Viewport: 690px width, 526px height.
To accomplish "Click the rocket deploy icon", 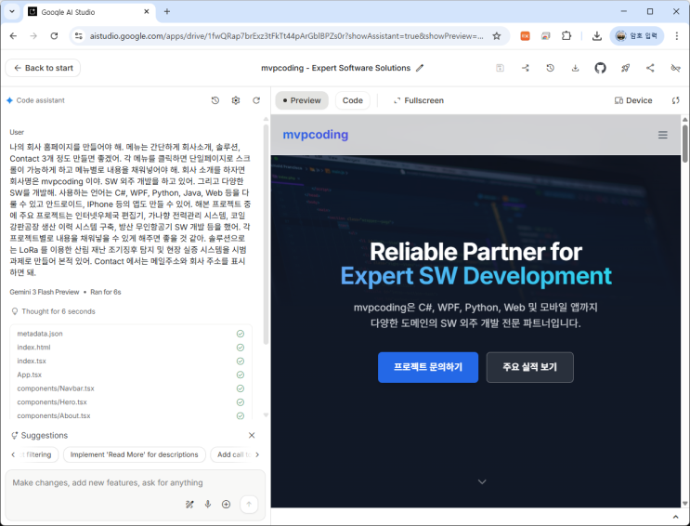I will pos(625,68).
